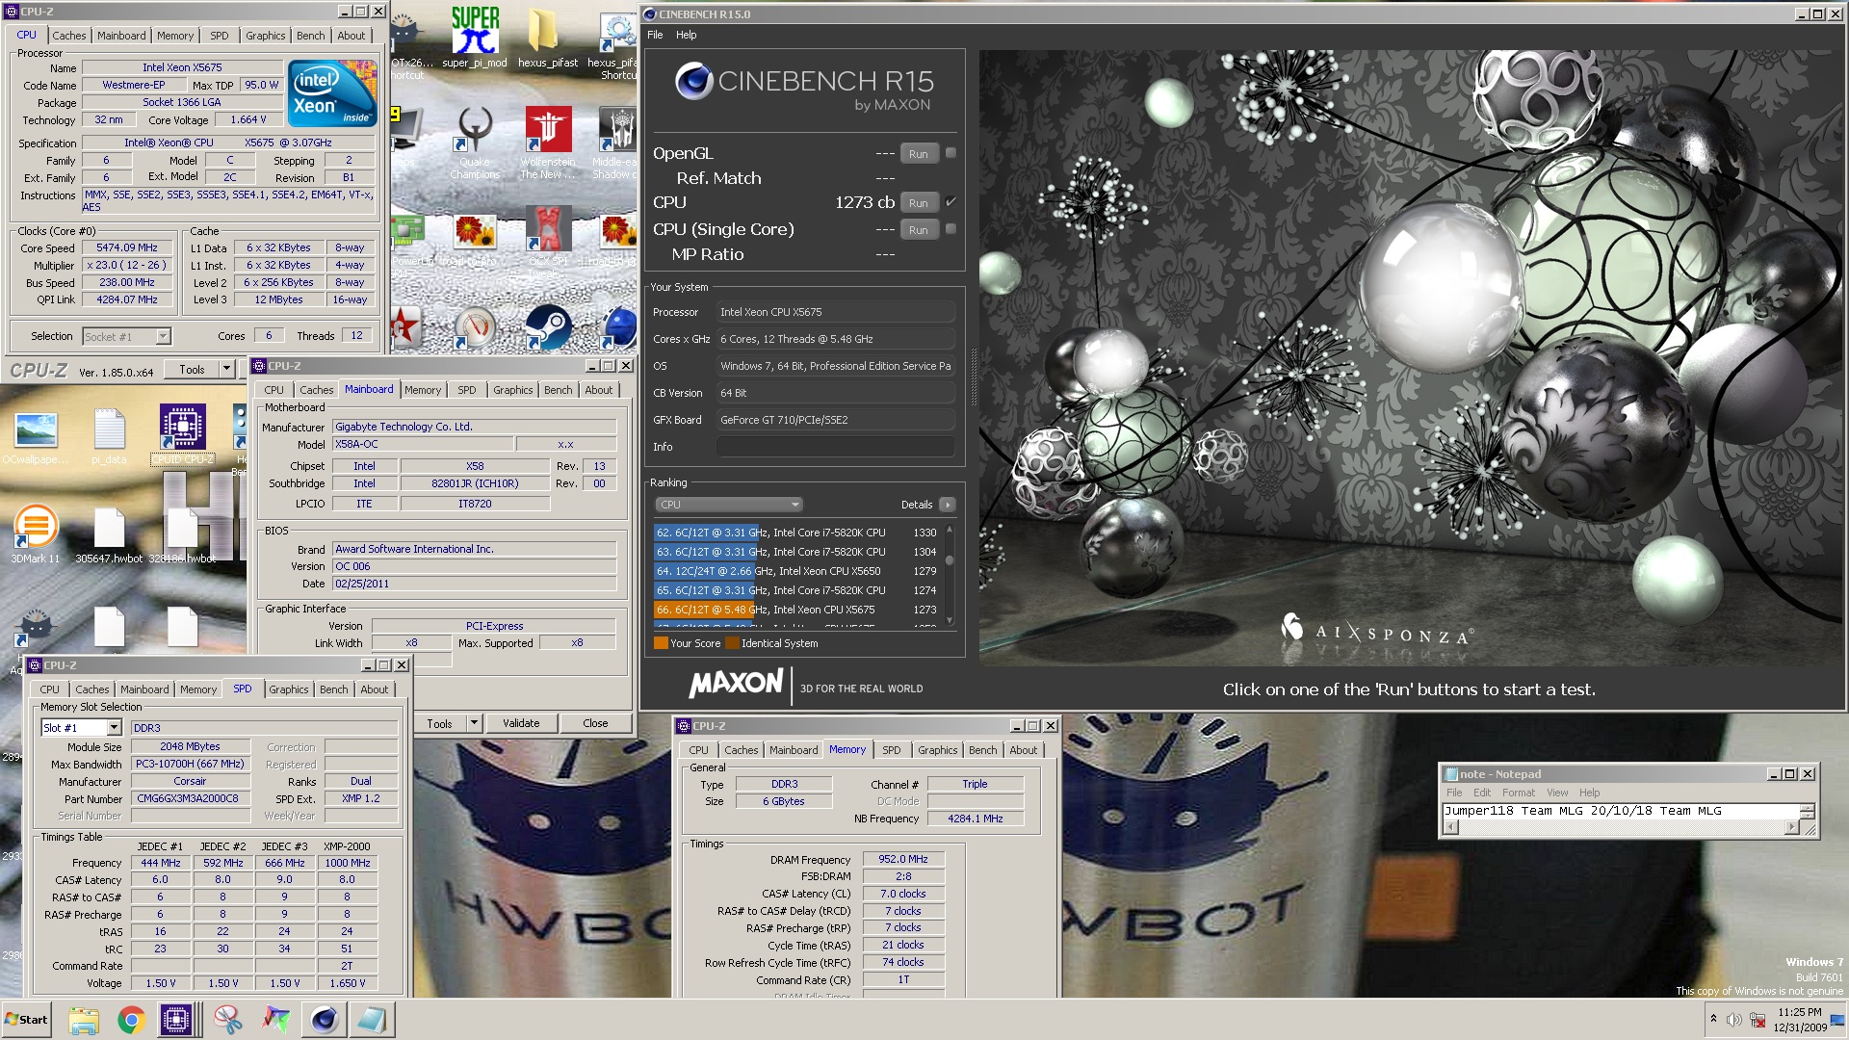Run the CPU (Single Core) benchmark
Screen dimensions: 1849x1040
pos(919,230)
